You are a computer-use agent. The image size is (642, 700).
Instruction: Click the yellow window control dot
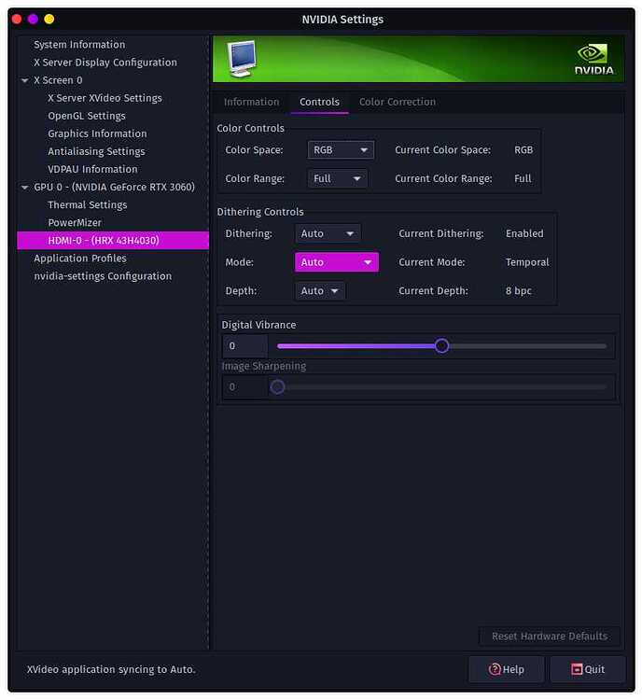click(x=49, y=19)
